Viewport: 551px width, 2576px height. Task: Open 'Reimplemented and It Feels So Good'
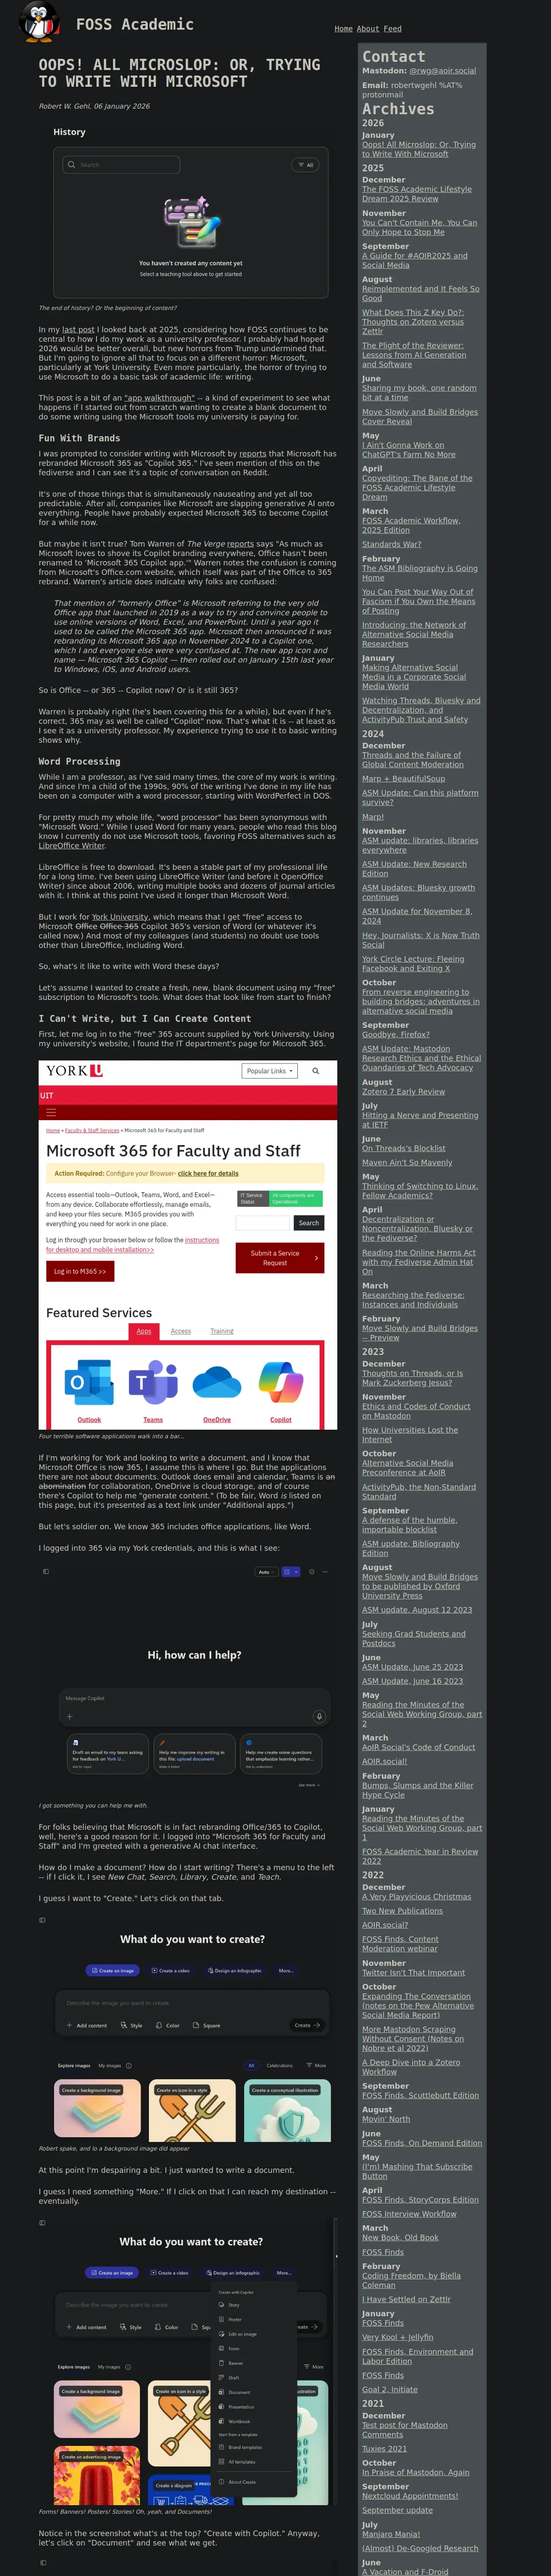coord(420,294)
